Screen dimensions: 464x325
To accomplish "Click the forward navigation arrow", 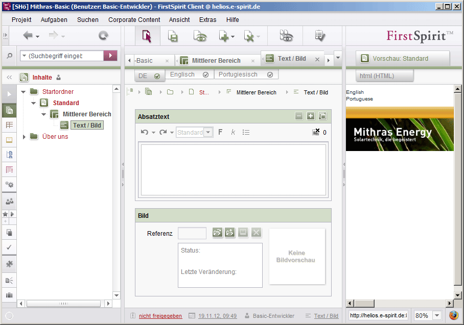I will coord(53,35).
